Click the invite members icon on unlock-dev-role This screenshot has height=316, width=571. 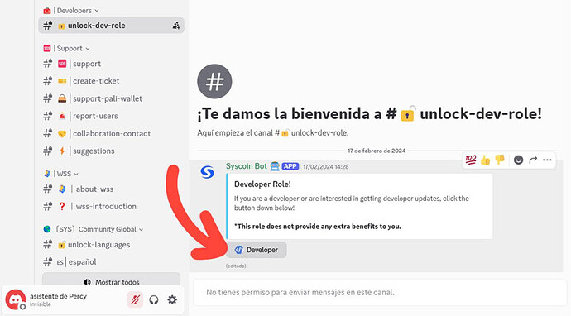click(176, 26)
